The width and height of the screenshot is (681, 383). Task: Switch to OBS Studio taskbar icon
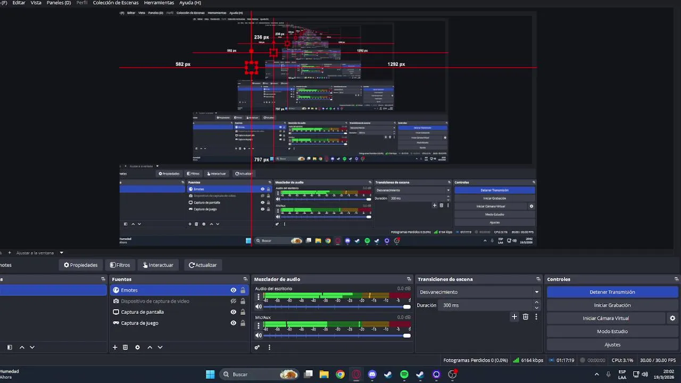click(452, 374)
